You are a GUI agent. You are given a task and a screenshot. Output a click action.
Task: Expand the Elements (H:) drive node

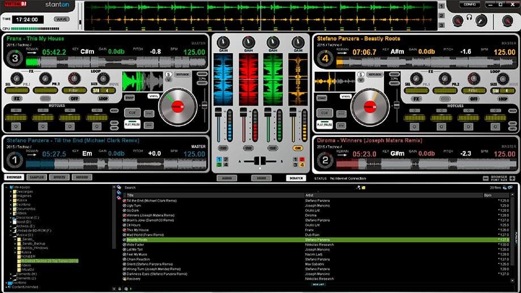pos(11,274)
